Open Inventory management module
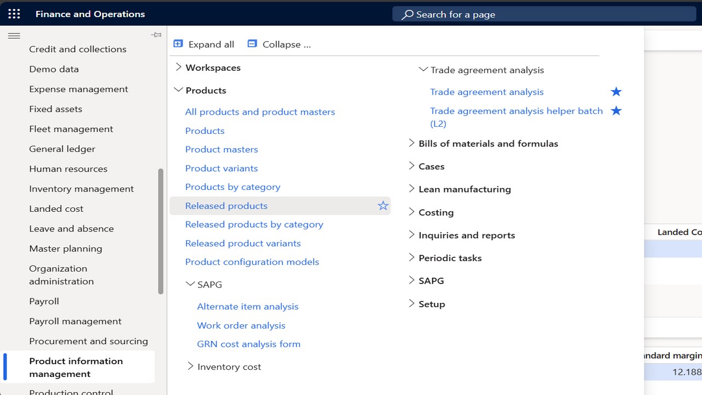Image resolution: width=702 pixels, height=395 pixels. point(81,189)
